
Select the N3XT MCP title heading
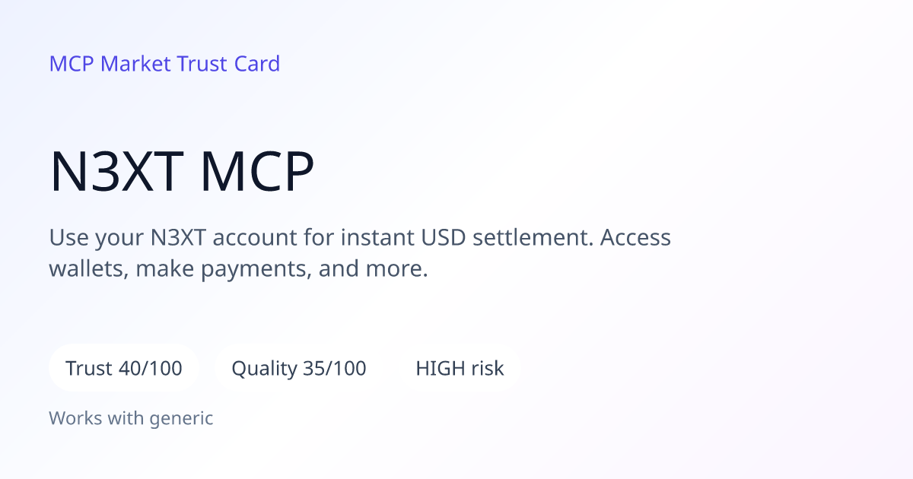(182, 172)
